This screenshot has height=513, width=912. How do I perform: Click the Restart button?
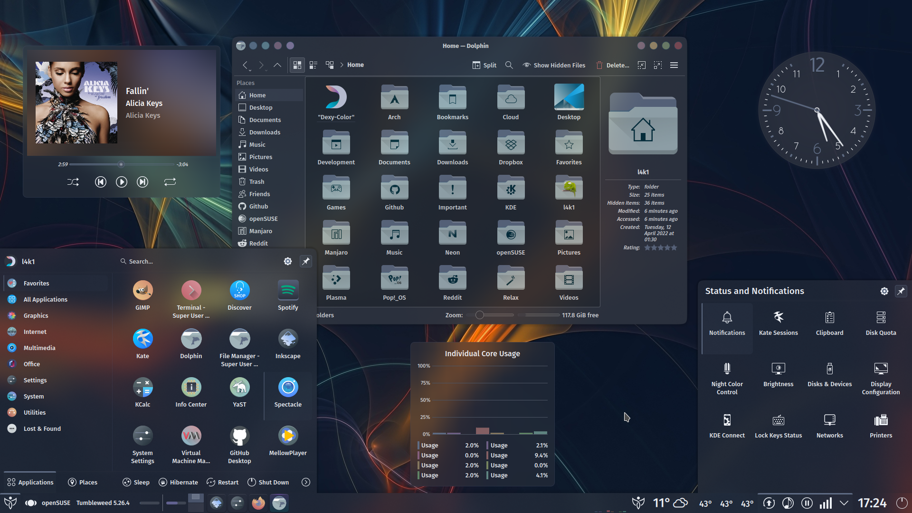223,482
